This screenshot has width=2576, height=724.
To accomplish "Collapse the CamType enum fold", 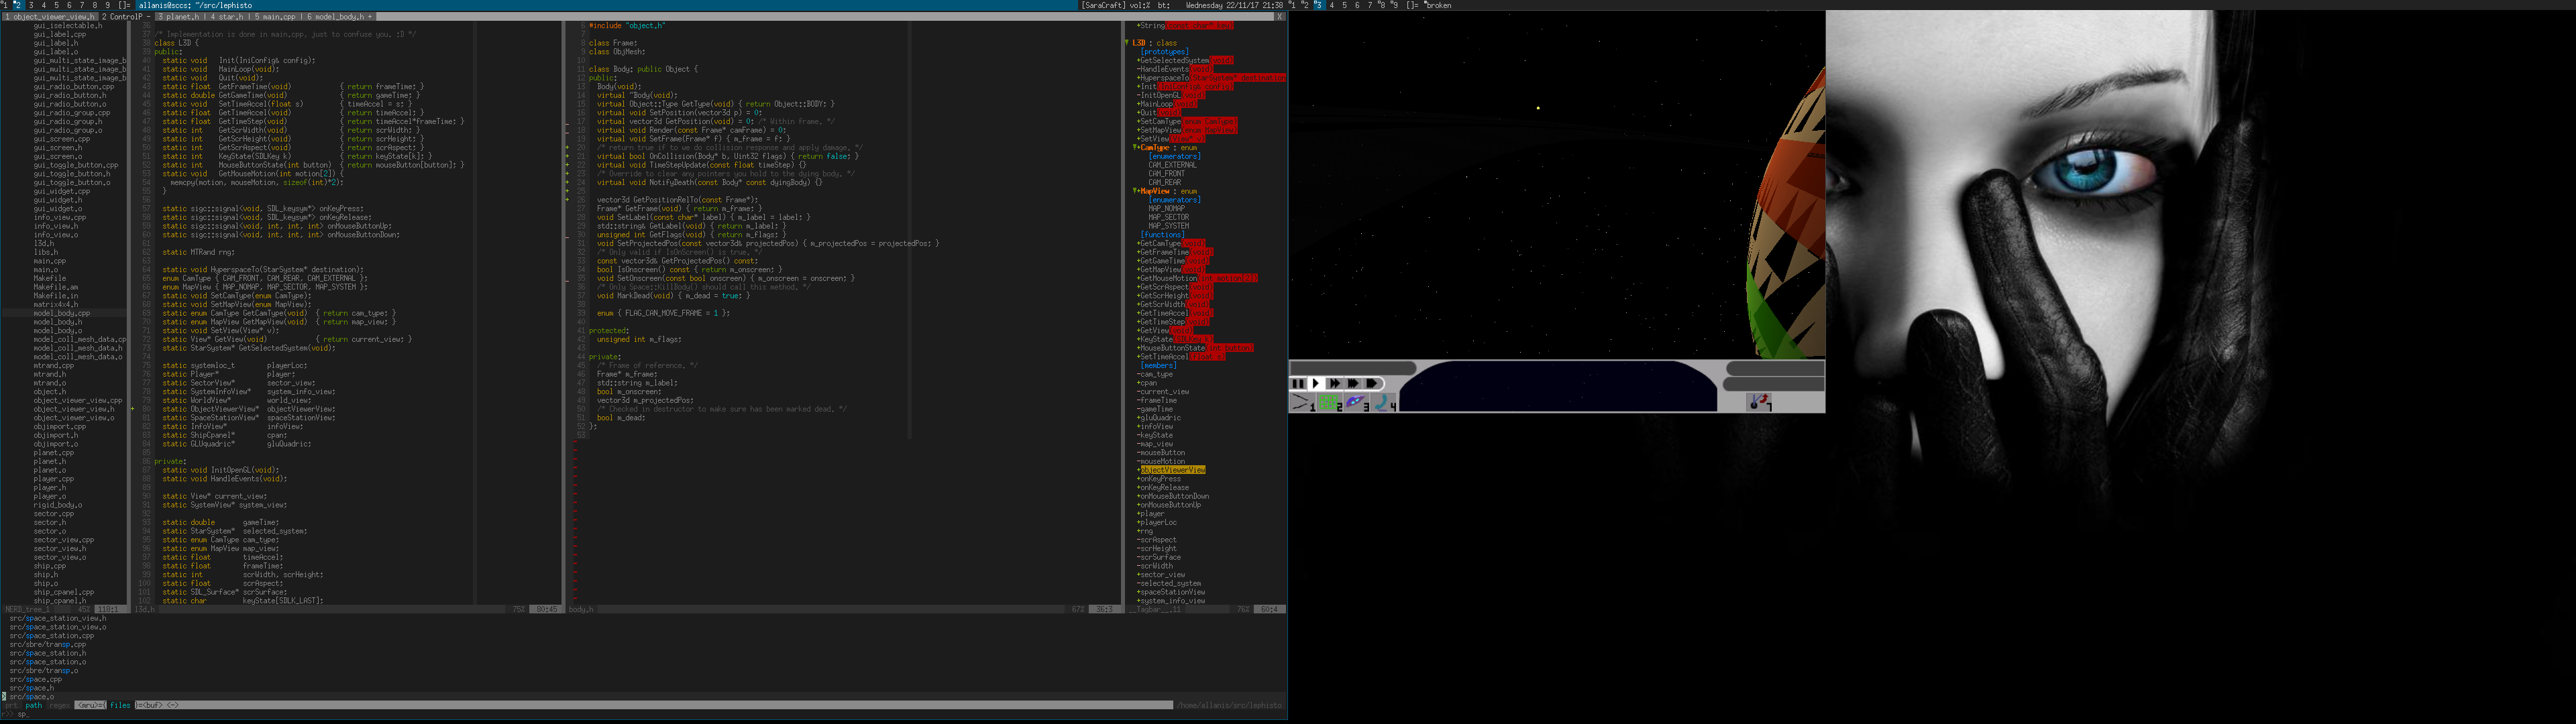I will [x=1134, y=148].
